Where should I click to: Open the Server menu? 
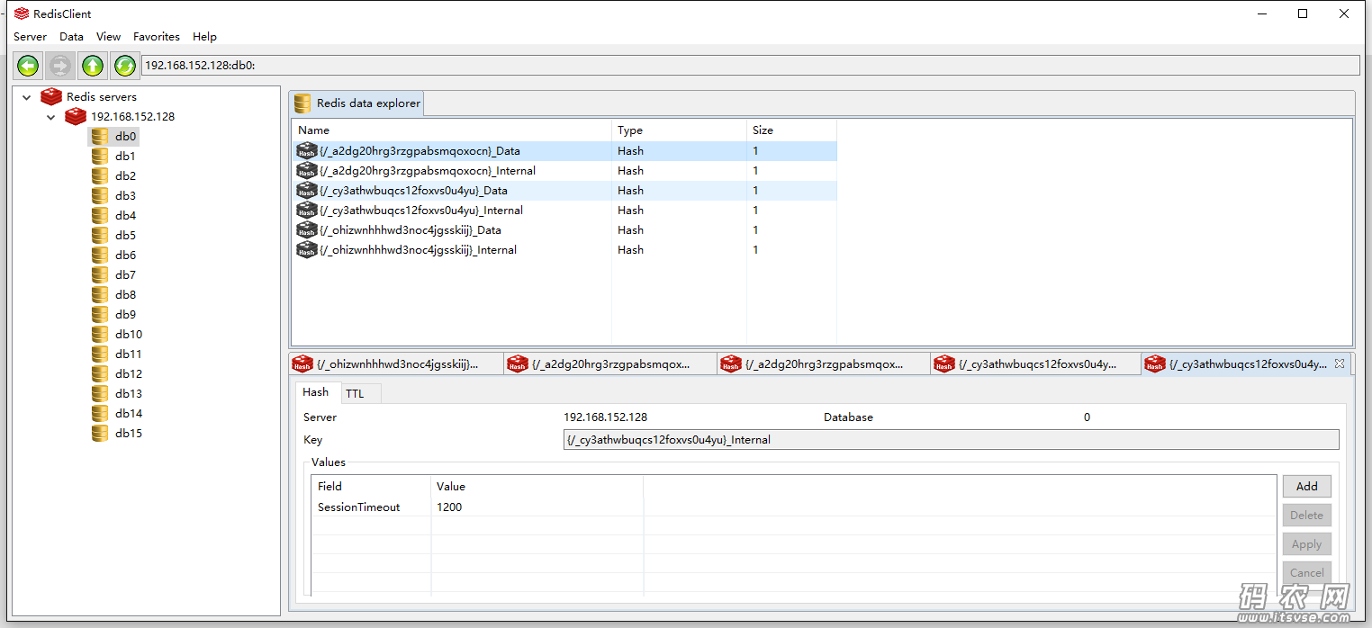pyautogui.click(x=30, y=37)
